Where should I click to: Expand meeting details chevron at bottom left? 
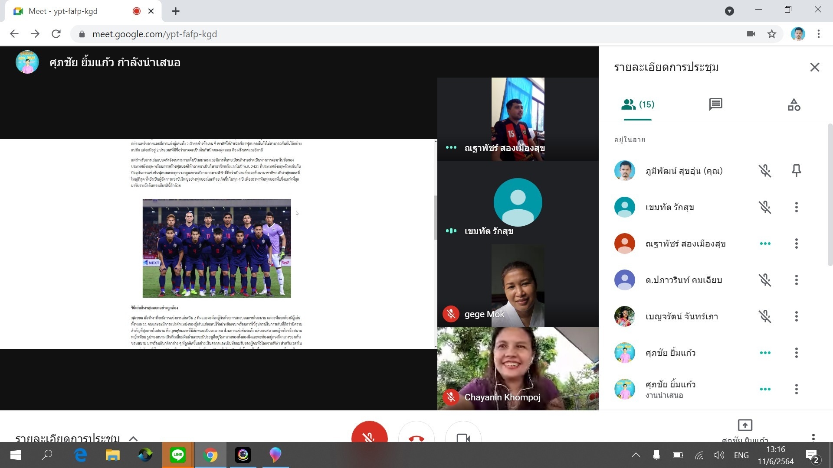133,438
